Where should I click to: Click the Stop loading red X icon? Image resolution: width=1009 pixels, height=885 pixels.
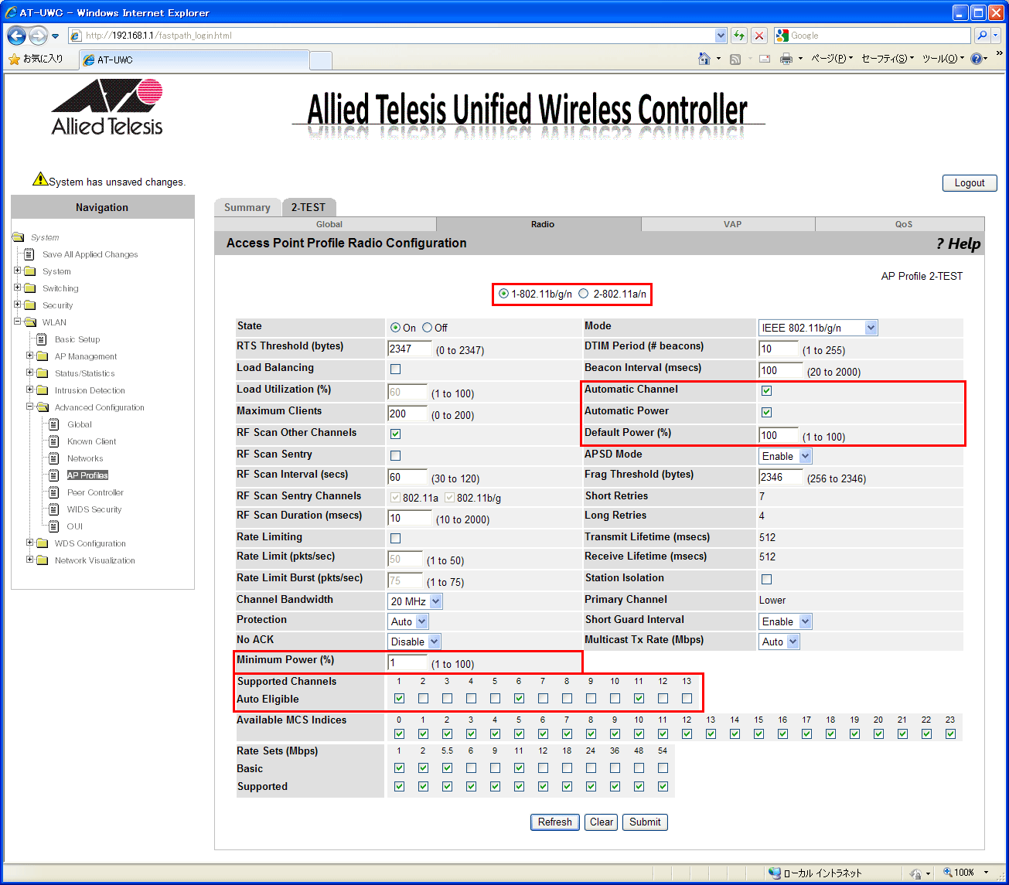pyautogui.click(x=759, y=36)
